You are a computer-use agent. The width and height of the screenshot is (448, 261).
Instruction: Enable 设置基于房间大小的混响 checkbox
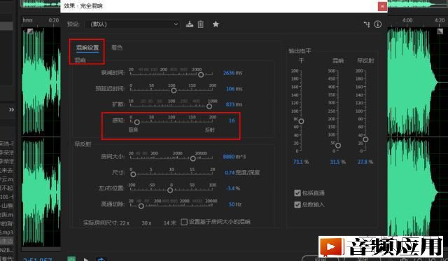pyautogui.click(x=184, y=222)
